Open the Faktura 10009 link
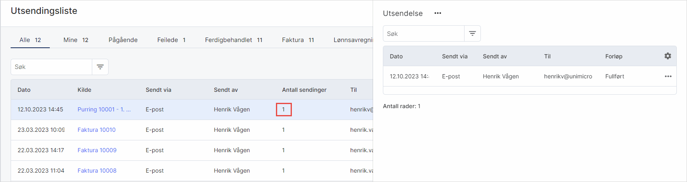 97,150
